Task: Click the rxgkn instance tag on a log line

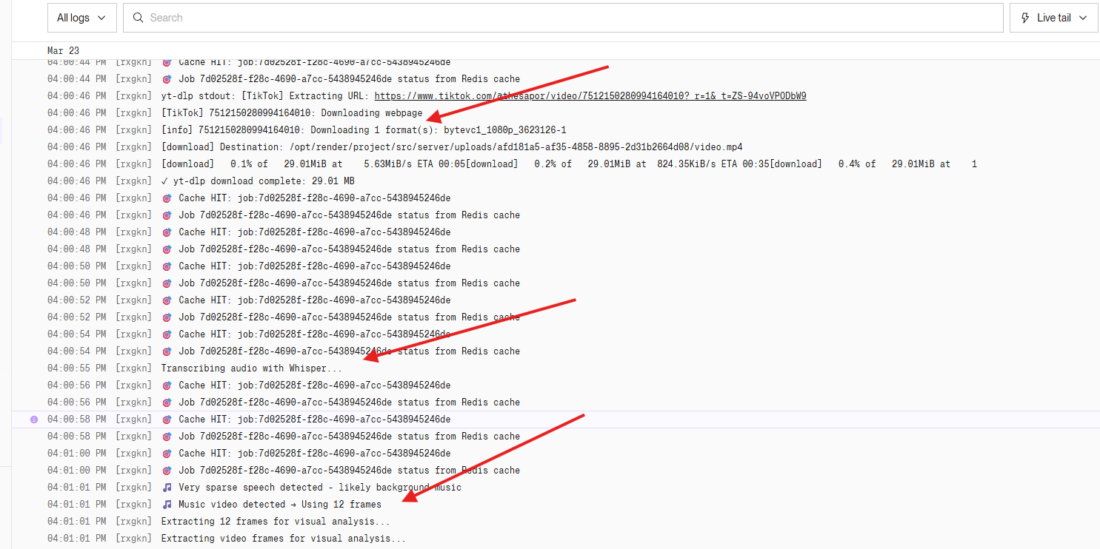Action: tap(133, 78)
